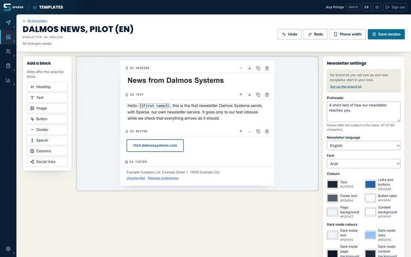Pick the Footer text colour swatch

click(x=332, y=198)
